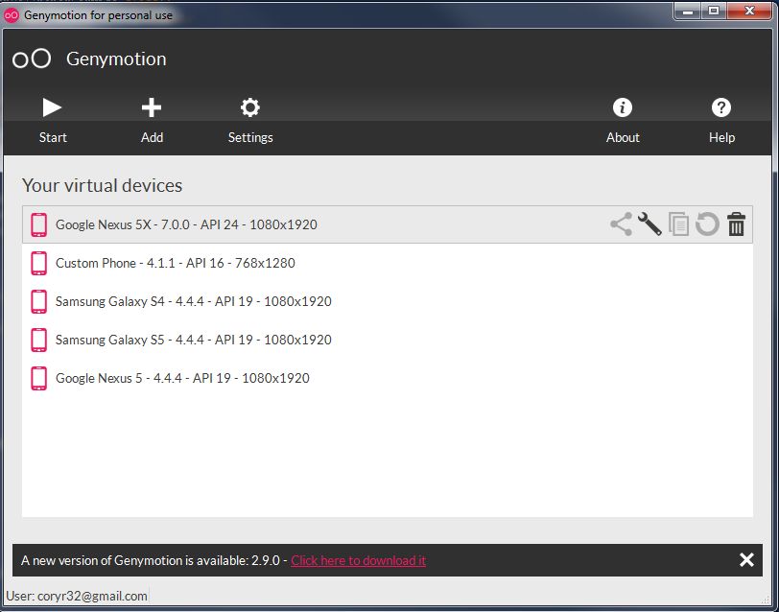The width and height of the screenshot is (779, 612).
Task: Click the Genymotion logo in header
Action: click(x=32, y=59)
